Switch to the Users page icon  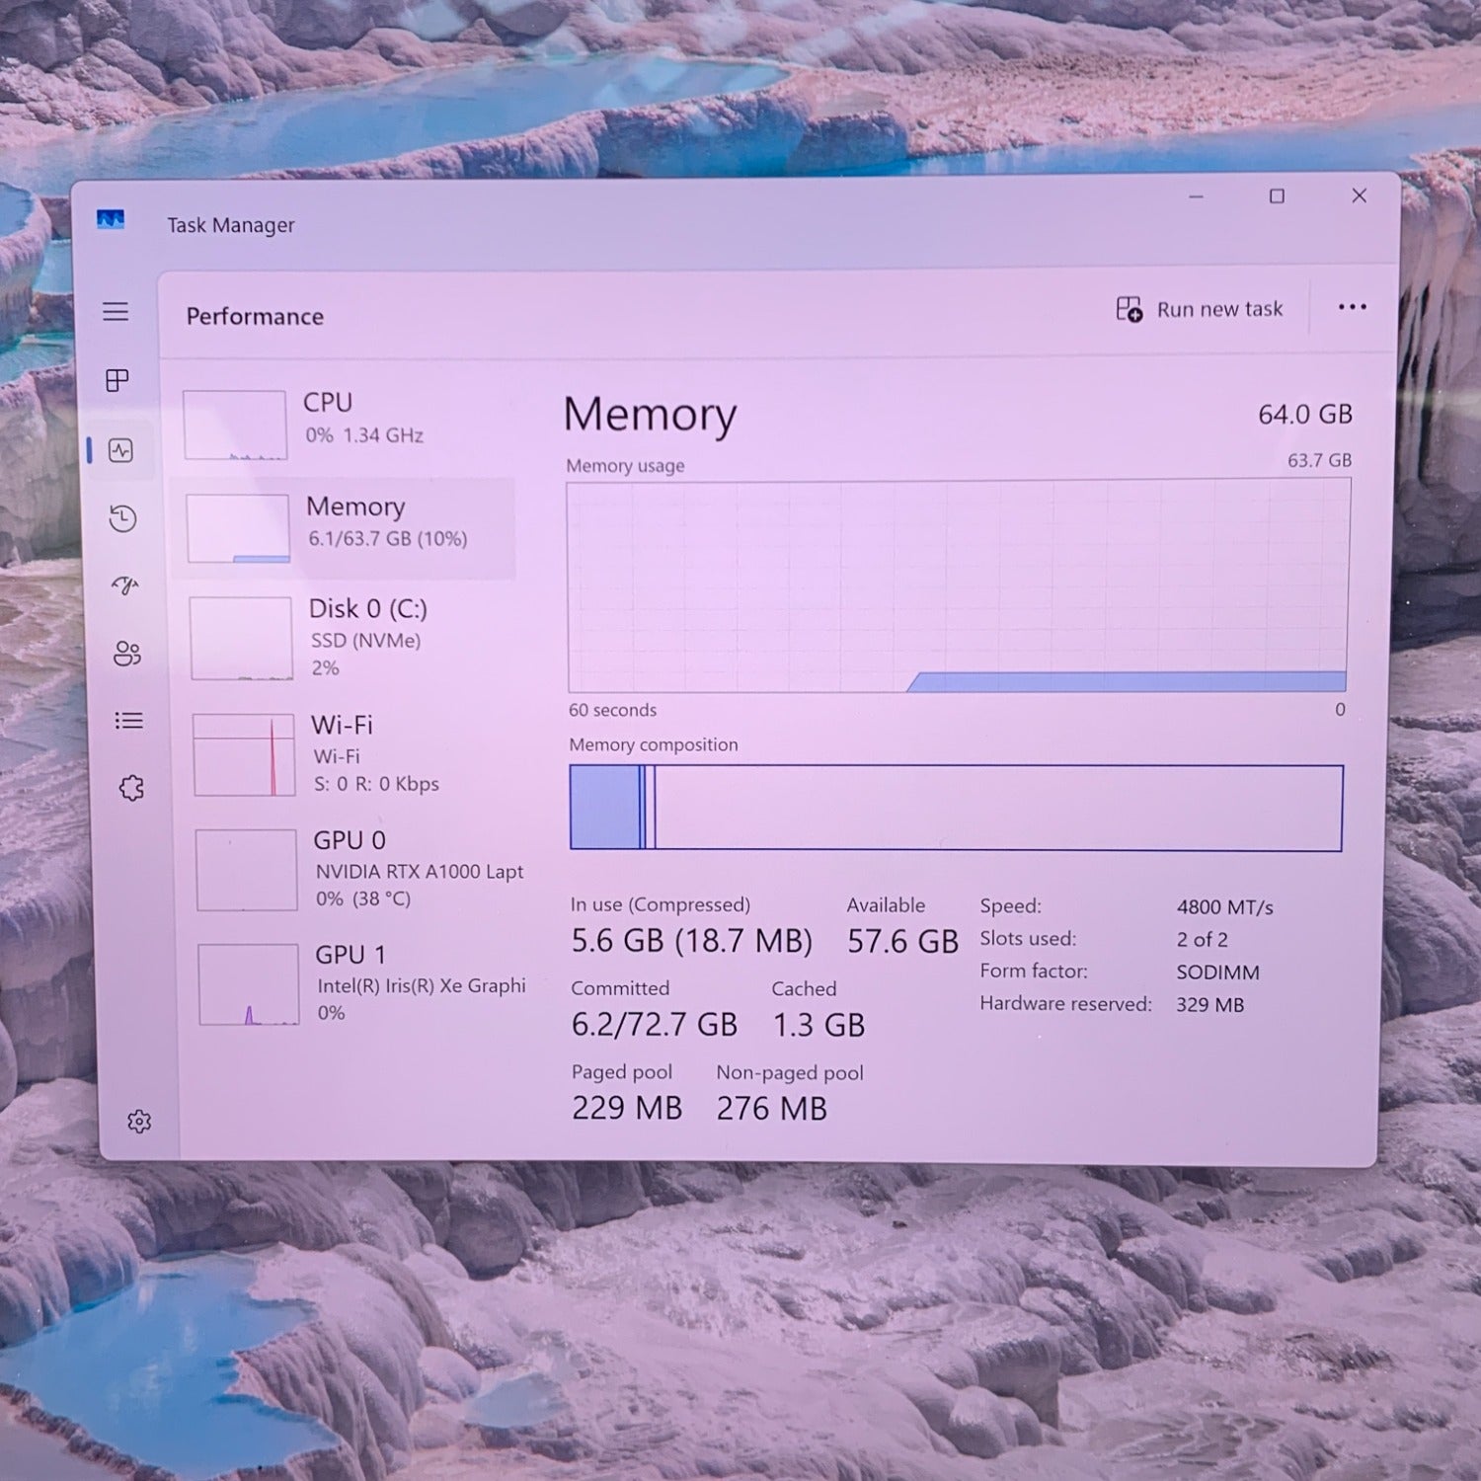(127, 654)
